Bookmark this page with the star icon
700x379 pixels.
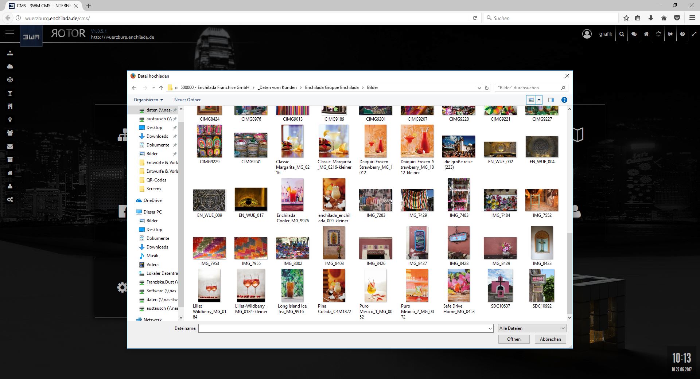pos(626,18)
